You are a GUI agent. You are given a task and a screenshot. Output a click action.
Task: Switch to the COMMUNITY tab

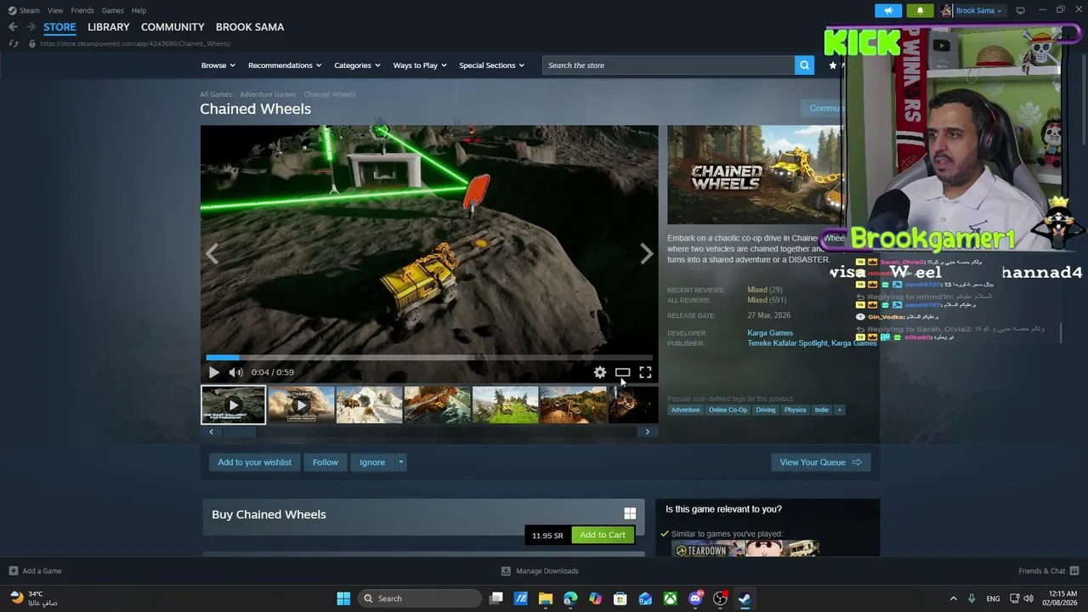[173, 27]
